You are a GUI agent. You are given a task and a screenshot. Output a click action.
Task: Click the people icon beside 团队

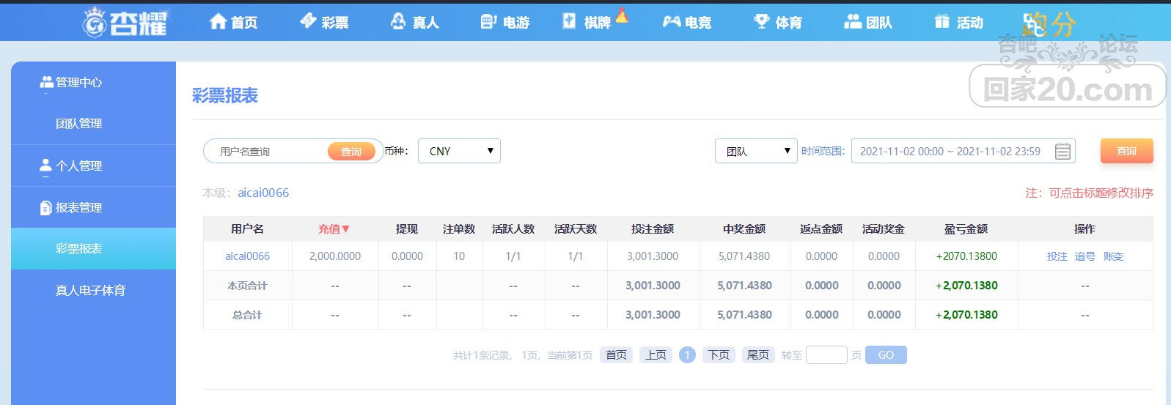tap(853, 22)
